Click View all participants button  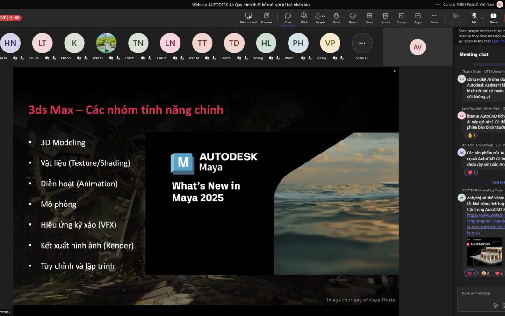tap(362, 46)
